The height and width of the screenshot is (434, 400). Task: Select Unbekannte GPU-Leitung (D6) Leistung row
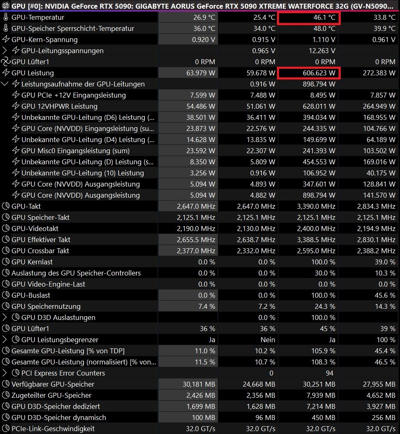click(200, 117)
